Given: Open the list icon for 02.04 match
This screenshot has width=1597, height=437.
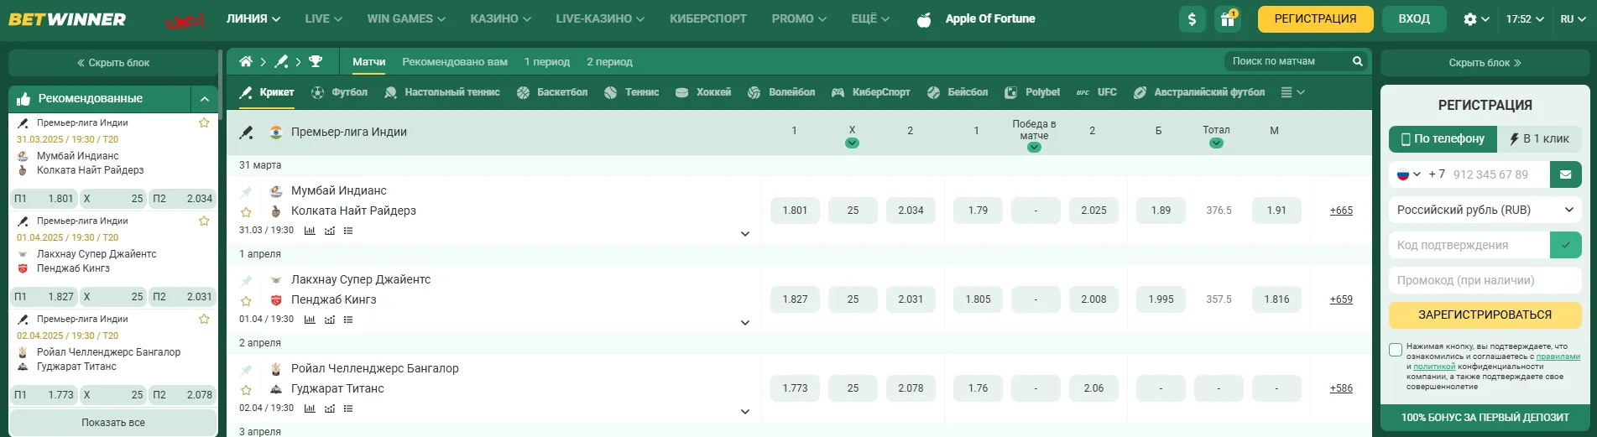Looking at the screenshot, I should (348, 408).
